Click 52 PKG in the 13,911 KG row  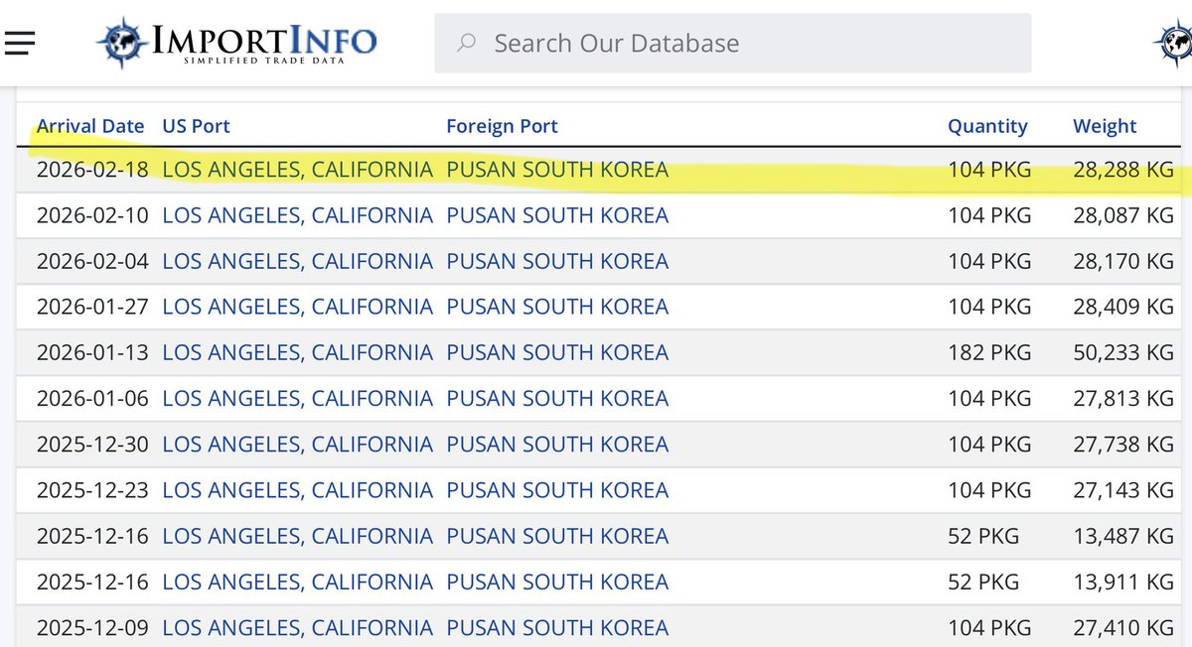click(983, 582)
